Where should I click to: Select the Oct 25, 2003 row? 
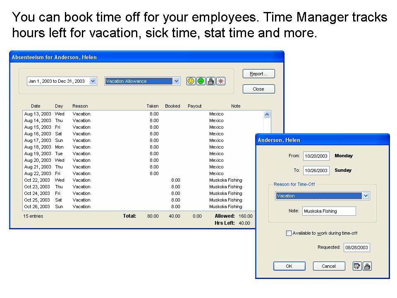(139, 199)
